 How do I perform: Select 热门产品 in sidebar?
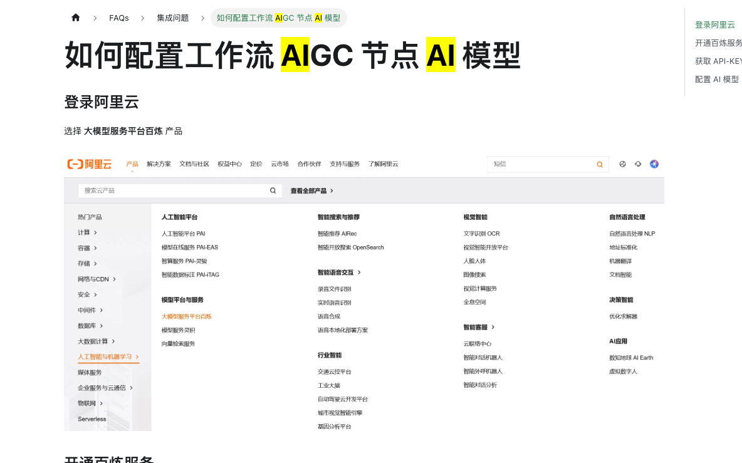click(x=90, y=217)
